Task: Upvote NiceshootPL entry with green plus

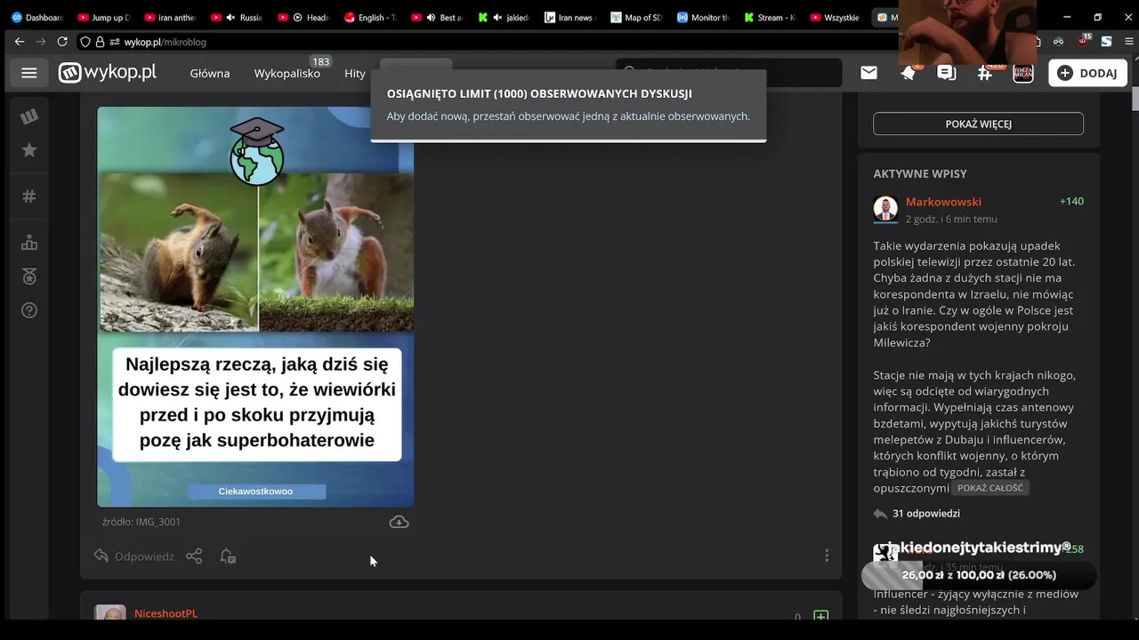Action: 821,616
